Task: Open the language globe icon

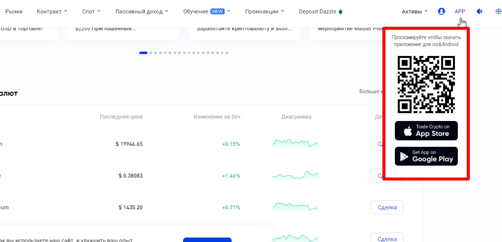Action: [x=498, y=11]
